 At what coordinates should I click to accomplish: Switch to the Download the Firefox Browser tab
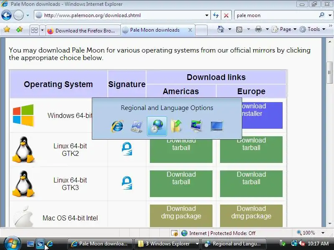coord(82,30)
